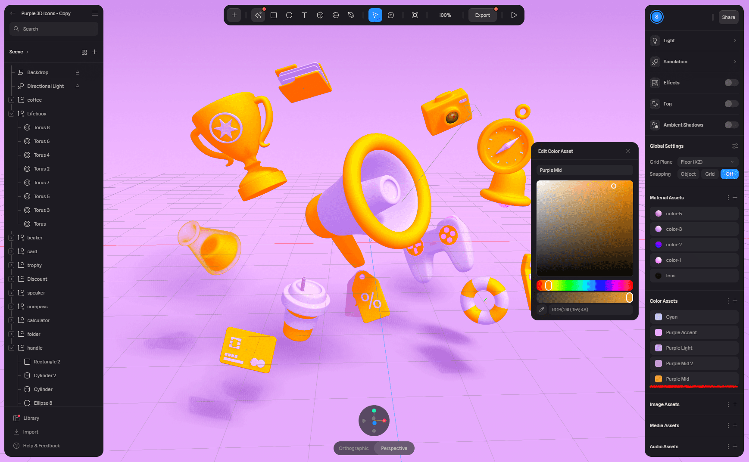This screenshot has width=749, height=462.
Task: Select the Text tool
Action: [305, 15]
